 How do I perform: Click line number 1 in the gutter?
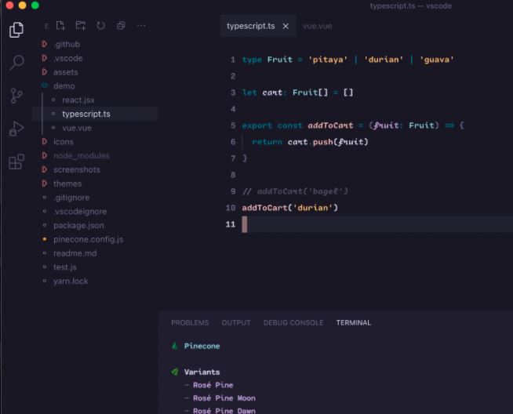(233, 60)
